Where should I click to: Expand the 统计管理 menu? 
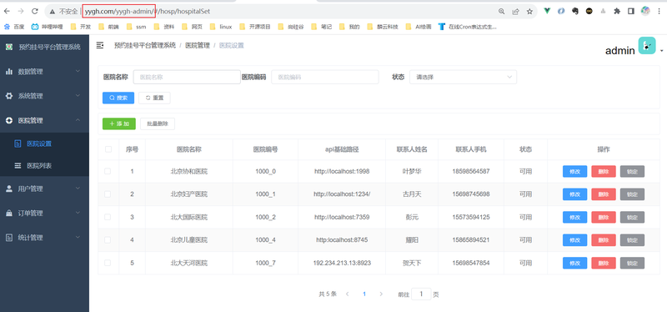coord(44,238)
